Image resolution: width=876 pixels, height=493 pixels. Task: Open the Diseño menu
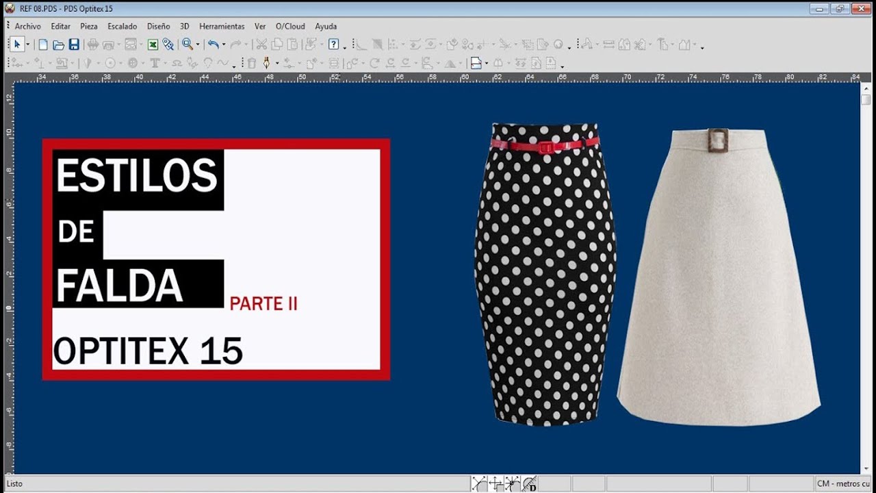point(158,26)
